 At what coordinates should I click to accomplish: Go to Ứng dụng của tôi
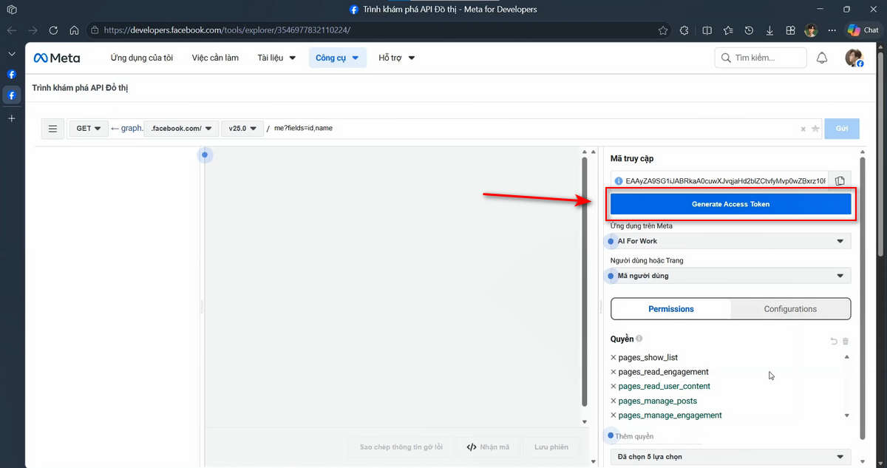[142, 58]
